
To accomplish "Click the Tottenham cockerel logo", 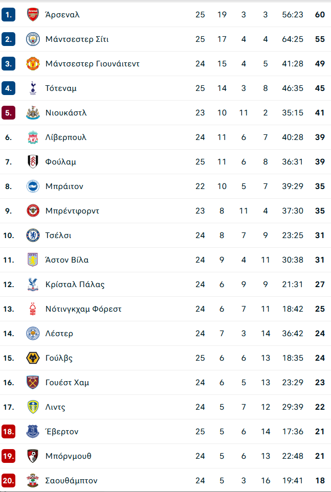I will (33, 88).
